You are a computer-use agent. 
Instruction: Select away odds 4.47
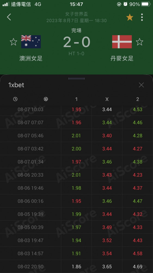(137, 201)
